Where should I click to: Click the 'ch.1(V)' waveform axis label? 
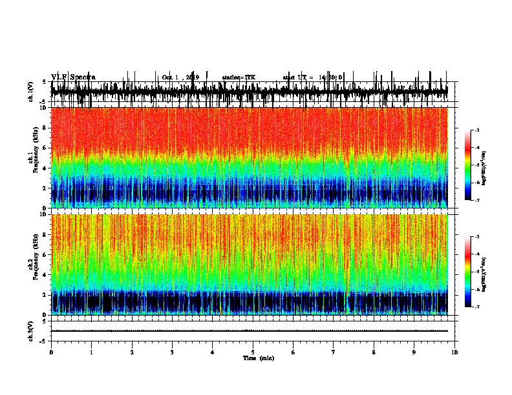[30, 92]
